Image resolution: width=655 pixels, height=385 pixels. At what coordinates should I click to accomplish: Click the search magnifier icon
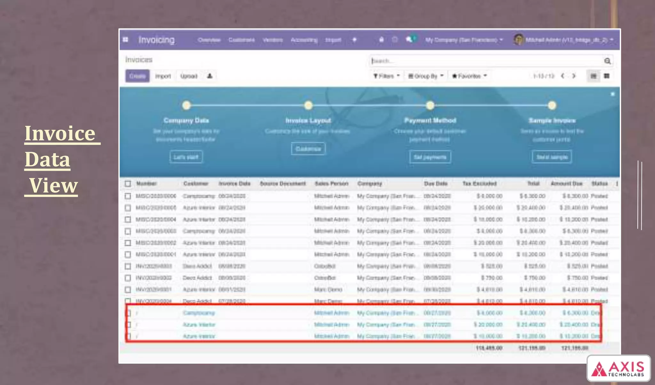(607, 61)
